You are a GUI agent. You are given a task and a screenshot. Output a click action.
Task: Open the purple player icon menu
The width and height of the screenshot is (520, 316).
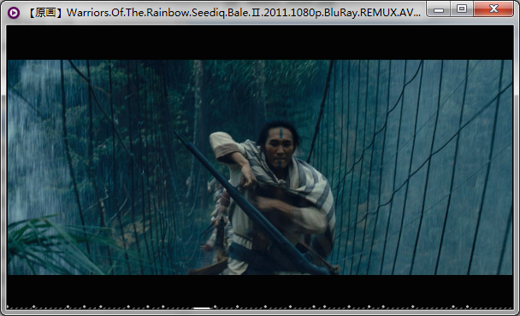pos(14,13)
